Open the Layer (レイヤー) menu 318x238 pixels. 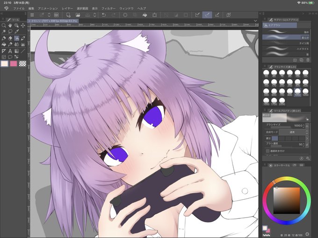click(x=67, y=8)
